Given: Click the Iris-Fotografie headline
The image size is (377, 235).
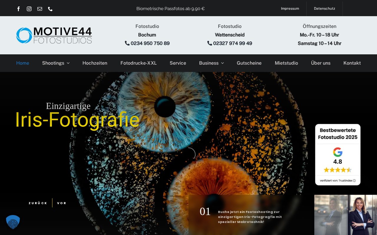Looking at the screenshot, I should [77, 120].
